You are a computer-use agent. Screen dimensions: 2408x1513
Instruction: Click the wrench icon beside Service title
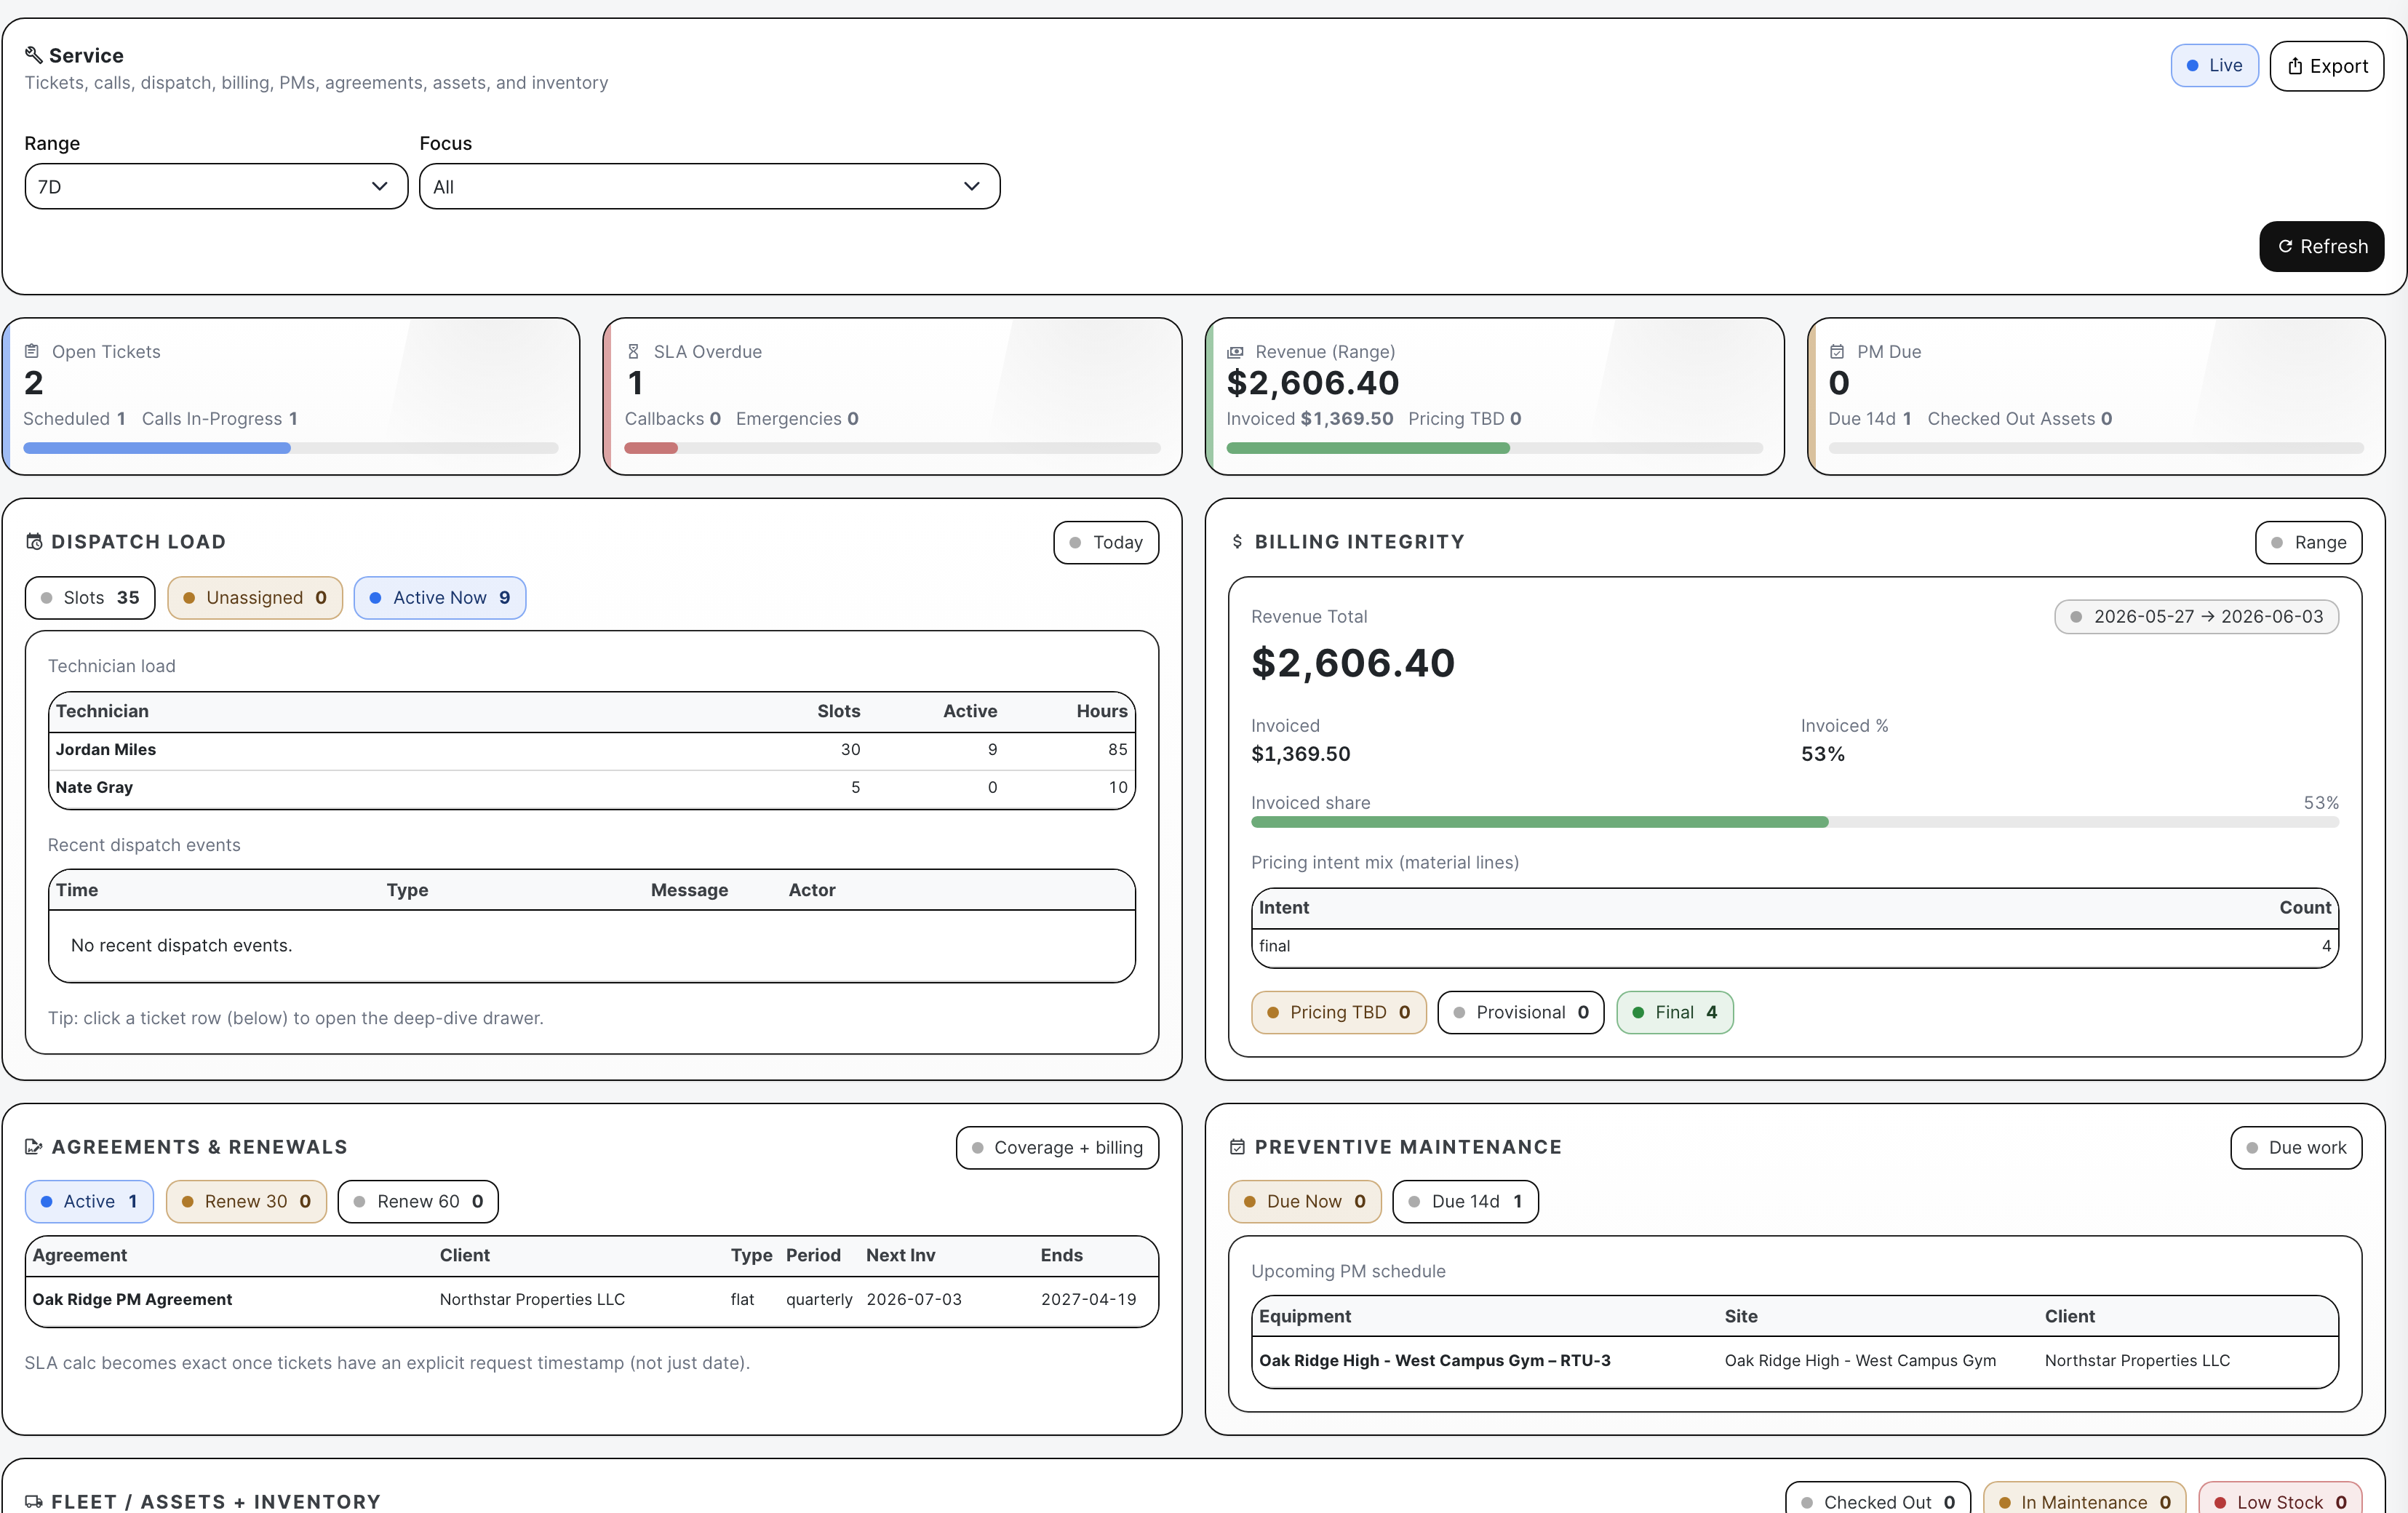coord(33,55)
